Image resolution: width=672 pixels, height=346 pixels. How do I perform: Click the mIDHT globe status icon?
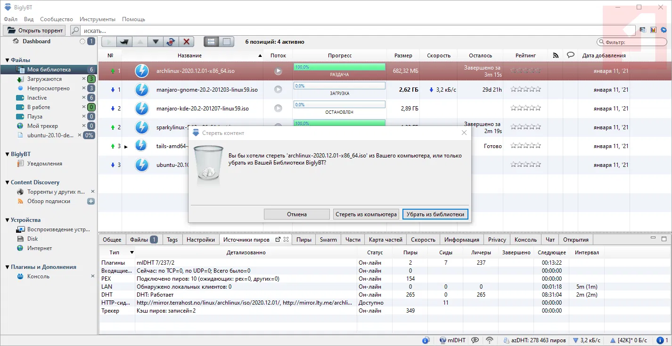click(x=443, y=340)
